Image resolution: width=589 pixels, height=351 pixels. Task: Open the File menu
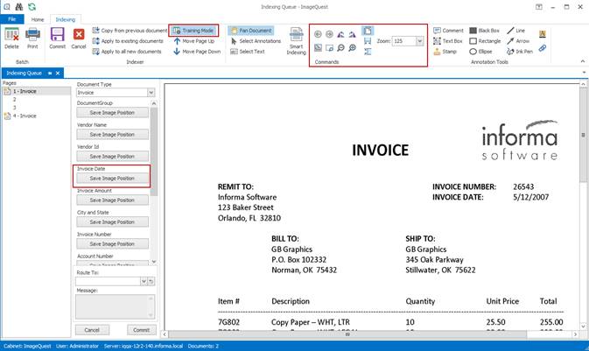tap(12, 19)
